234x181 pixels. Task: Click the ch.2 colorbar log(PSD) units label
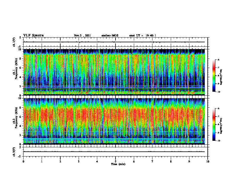[x=221, y=126]
